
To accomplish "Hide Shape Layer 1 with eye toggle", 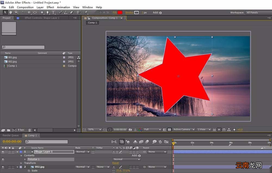I will pos(3,152).
